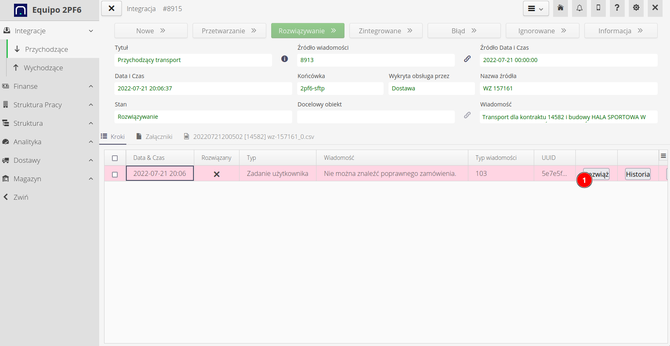
Task: Open the wz-157161_0.csv file tab
Action: [249, 136]
